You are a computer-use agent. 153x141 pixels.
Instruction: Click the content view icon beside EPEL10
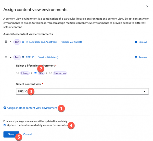click(x=23, y=57)
